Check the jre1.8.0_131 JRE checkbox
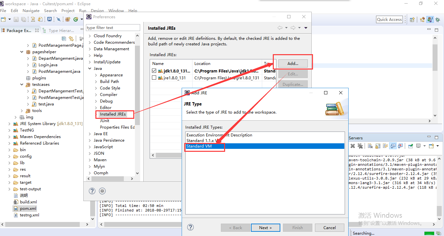Viewport: 444px width, 236px height. coord(154,78)
